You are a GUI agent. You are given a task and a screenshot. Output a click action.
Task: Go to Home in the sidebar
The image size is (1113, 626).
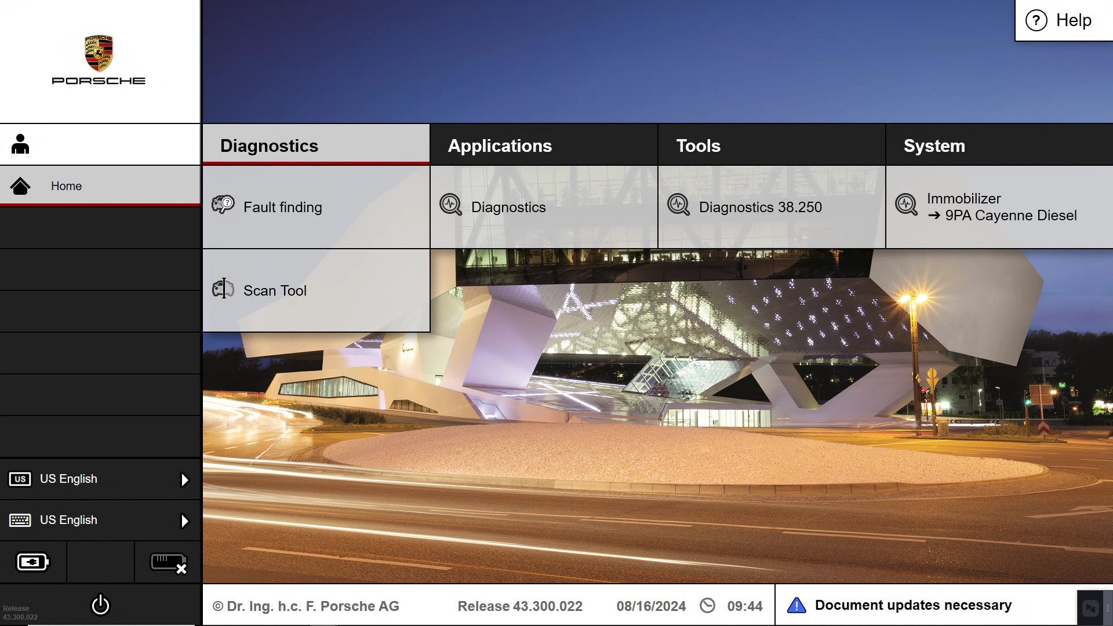point(100,186)
